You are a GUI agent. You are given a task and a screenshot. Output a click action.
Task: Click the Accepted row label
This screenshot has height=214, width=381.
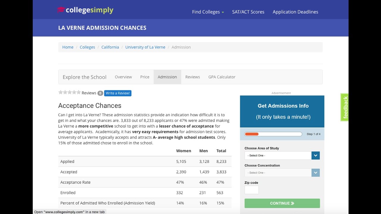coord(69,172)
